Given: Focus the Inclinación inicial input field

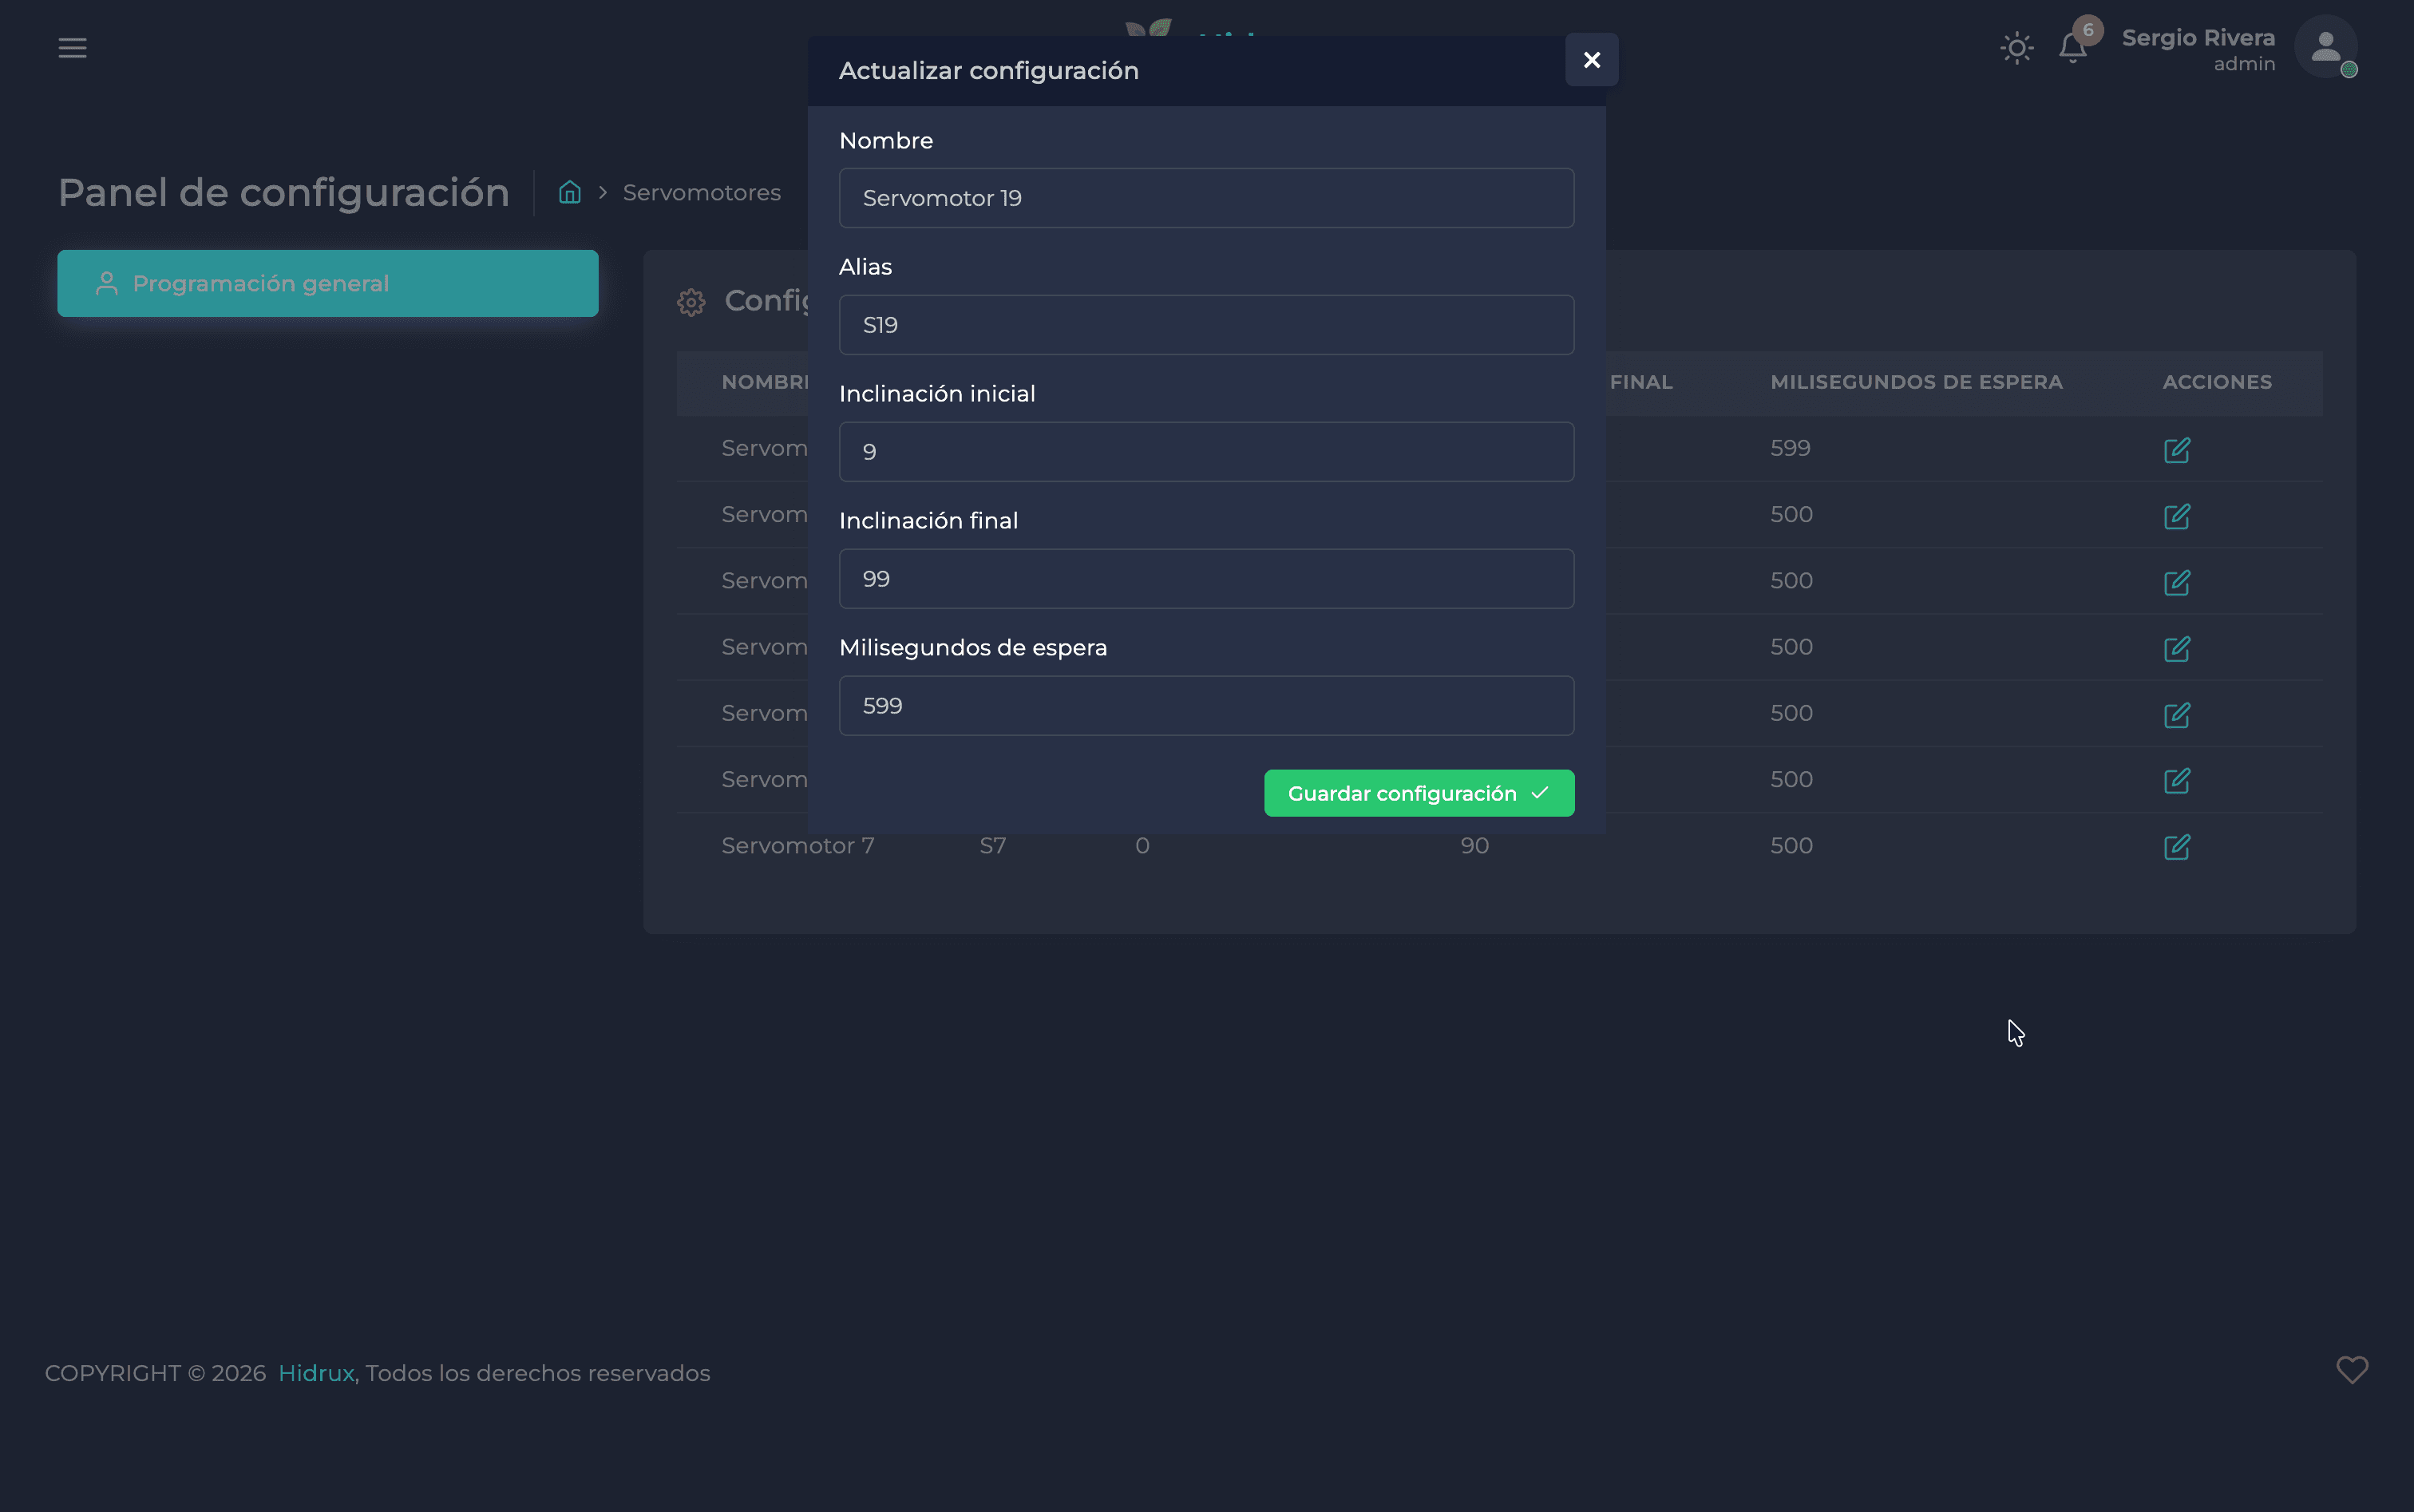Looking at the screenshot, I should click(x=1206, y=452).
